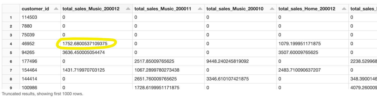Click the total_sales_Music_200011 sort arrow icon
Viewport: 377px width, 100px height.
coord(200,9)
